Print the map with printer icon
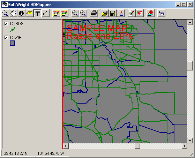 pyautogui.click(x=94, y=13)
